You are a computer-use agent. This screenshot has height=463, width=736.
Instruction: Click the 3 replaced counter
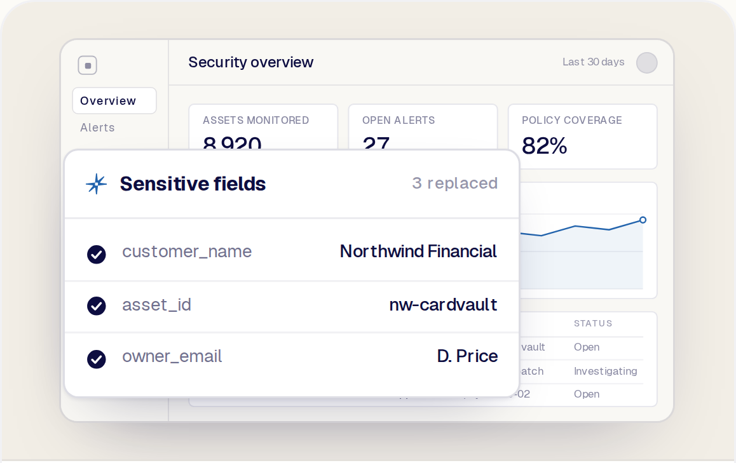coord(455,183)
